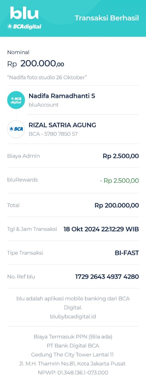Select reference number 1729 2643 4937 4280

point(107,277)
